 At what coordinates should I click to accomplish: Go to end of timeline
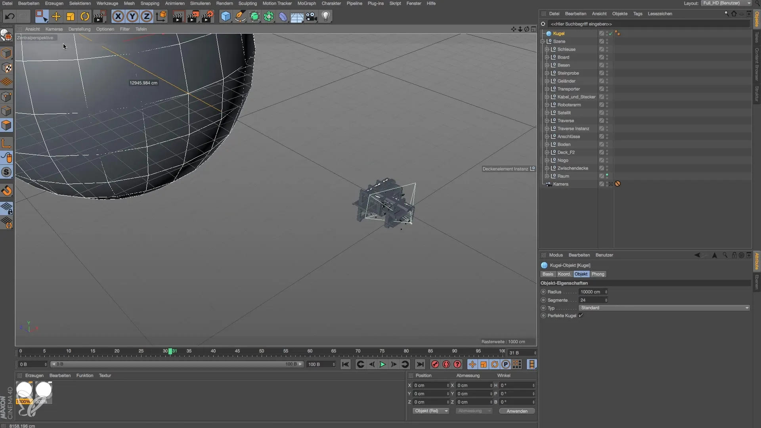[x=420, y=364]
